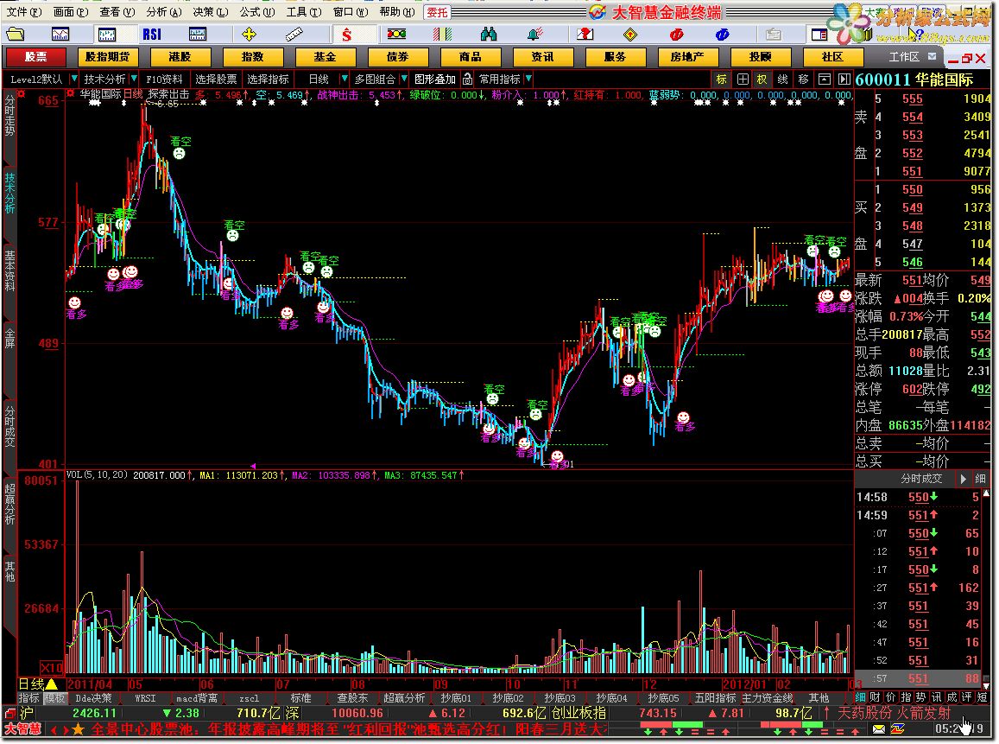Expand the 多图组合 dropdown arrow

[x=404, y=79]
